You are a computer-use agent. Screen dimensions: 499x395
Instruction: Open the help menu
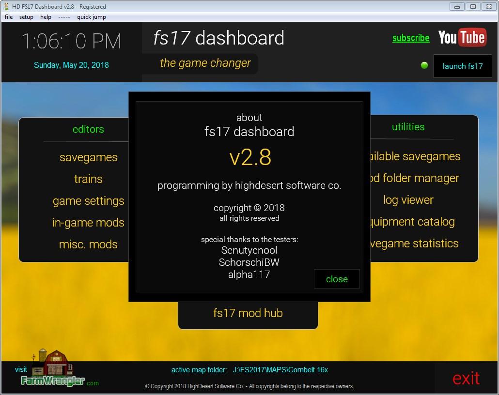coord(46,17)
